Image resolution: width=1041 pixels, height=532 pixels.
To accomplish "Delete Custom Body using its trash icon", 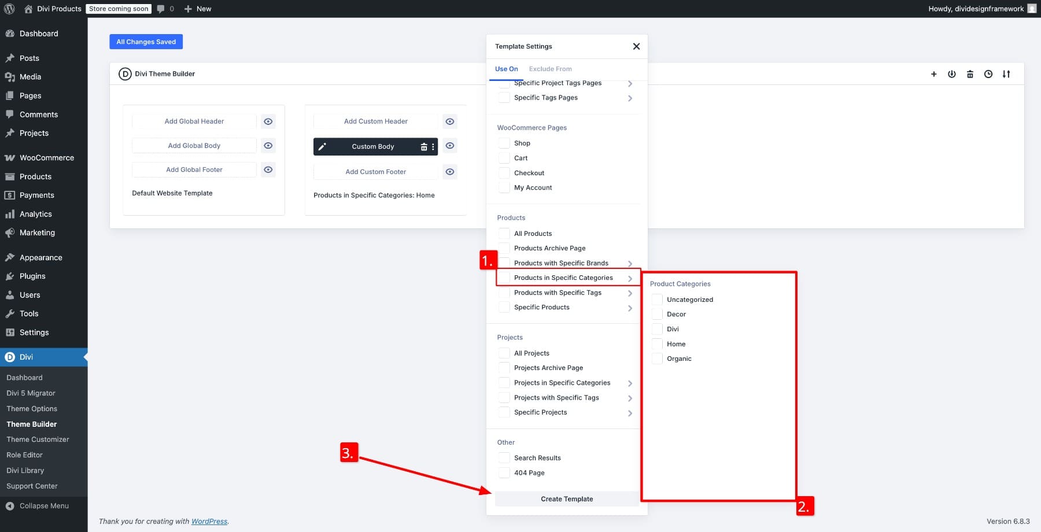I will [x=423, y=147].
